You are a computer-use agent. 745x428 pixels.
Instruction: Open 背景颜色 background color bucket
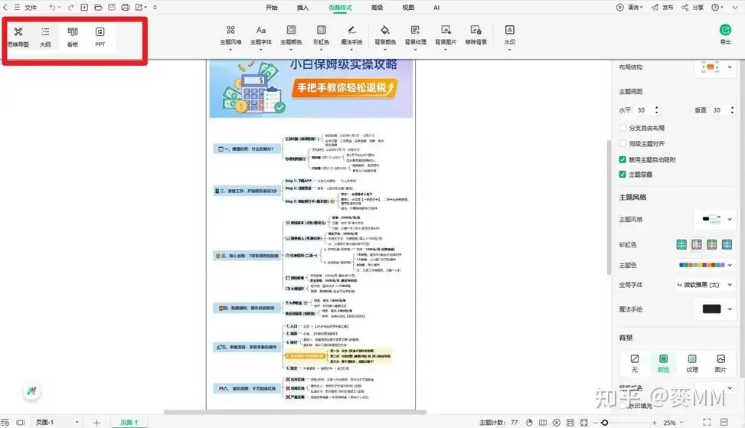(385, 36)
